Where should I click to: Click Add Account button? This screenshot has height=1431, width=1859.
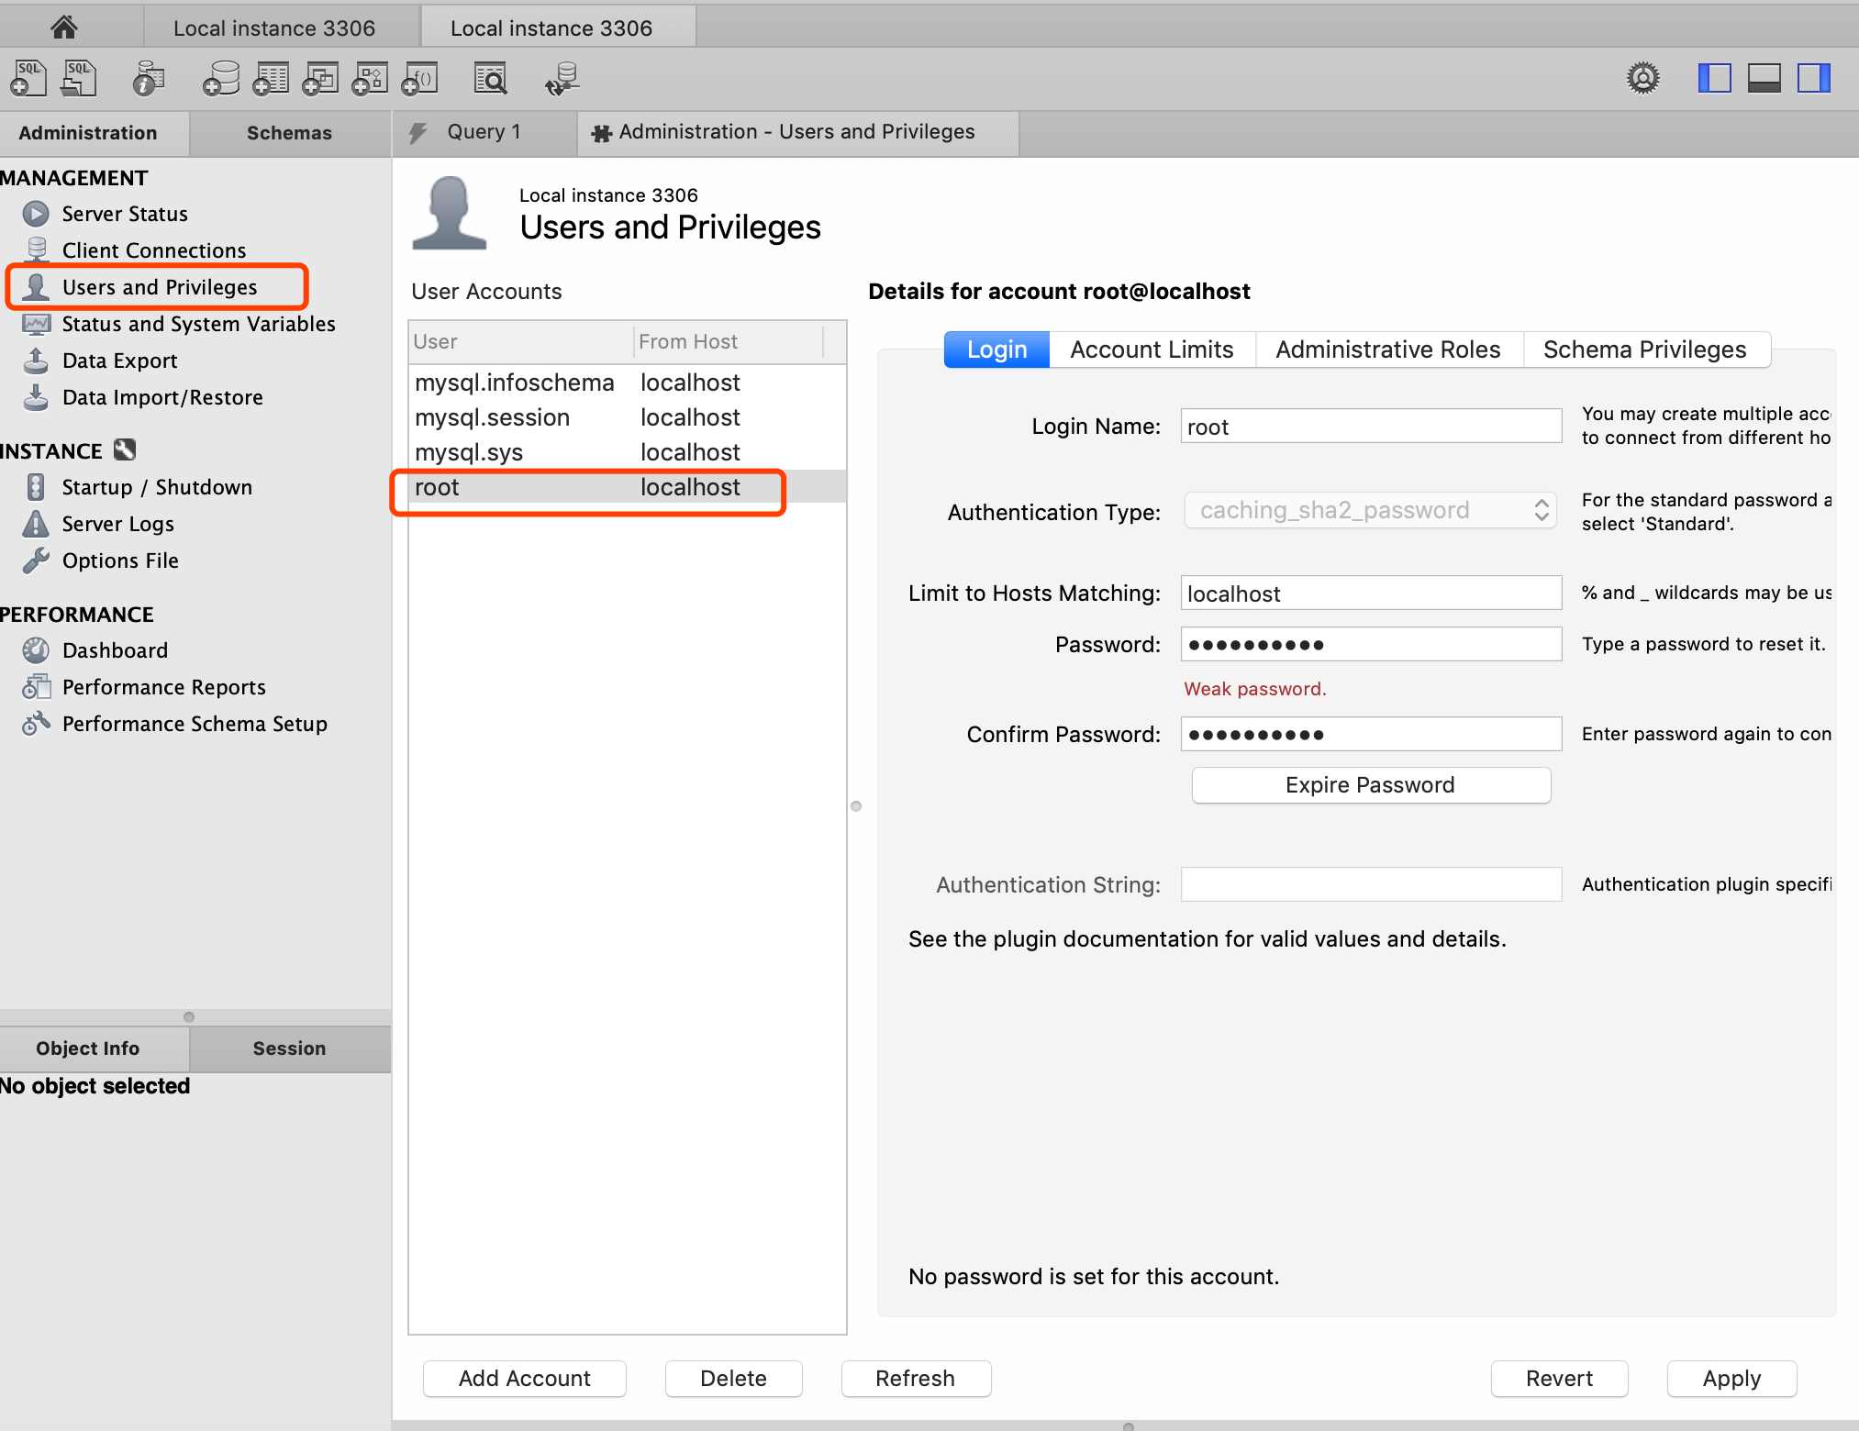[x=524, y=1379]
